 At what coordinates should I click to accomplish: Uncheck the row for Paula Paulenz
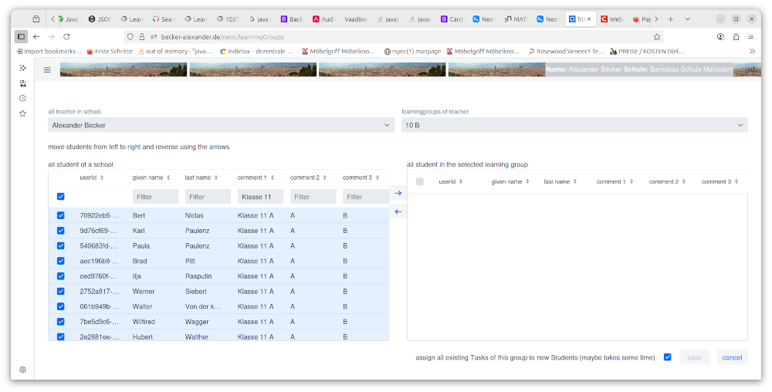click(60, 246)
